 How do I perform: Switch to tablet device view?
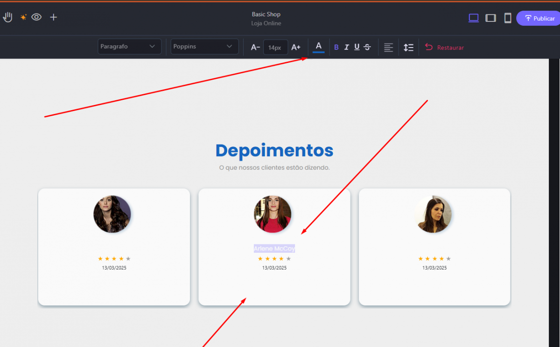coord(490,18)
